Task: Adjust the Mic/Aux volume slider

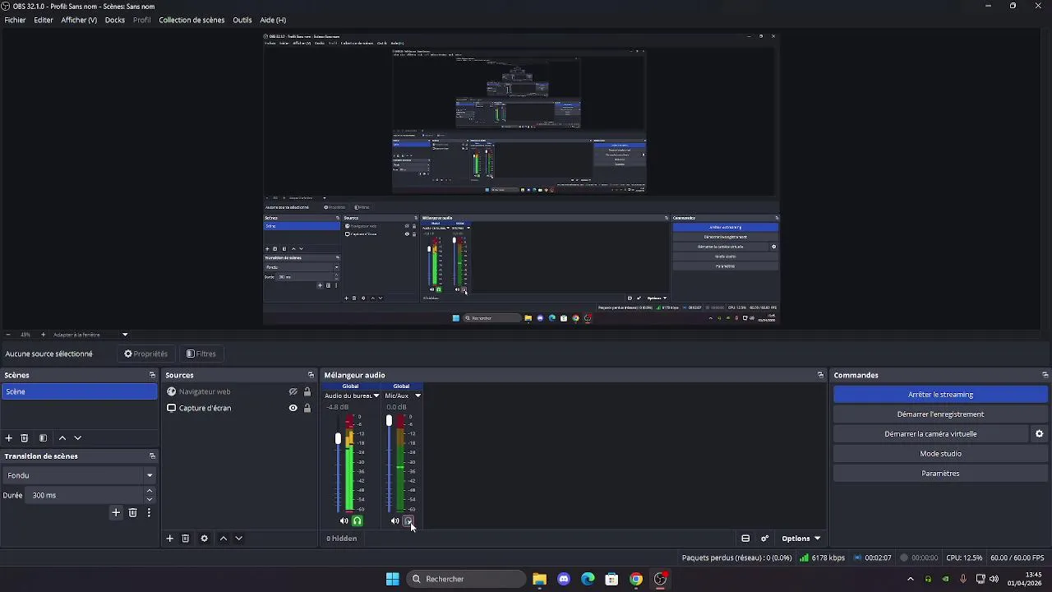Action: pos(389,420)
